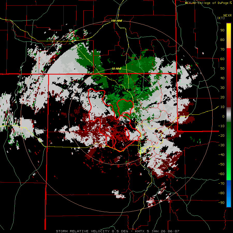The image size is (233, 233).
Task: Click the -80 value on velocity scale
Action: coord(221,193)
